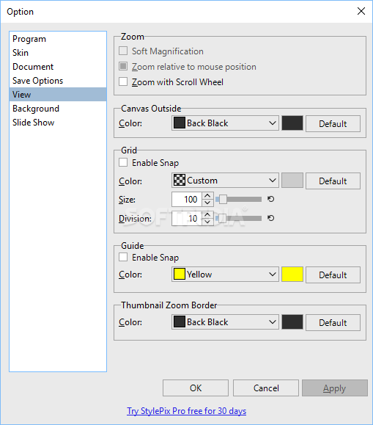Click the OK button
Viewport: 373px width, 425px height.
click(x=196, y=388)
